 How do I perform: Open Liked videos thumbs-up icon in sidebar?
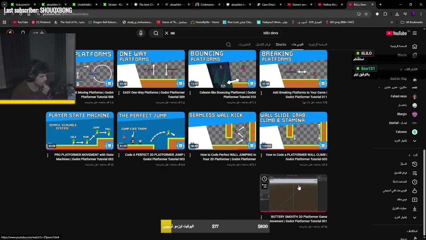415,191
